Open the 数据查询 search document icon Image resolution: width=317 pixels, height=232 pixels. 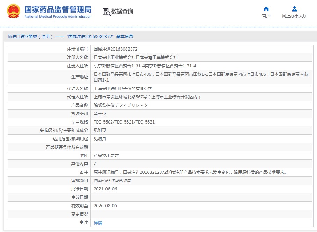(x=107, y=12)
